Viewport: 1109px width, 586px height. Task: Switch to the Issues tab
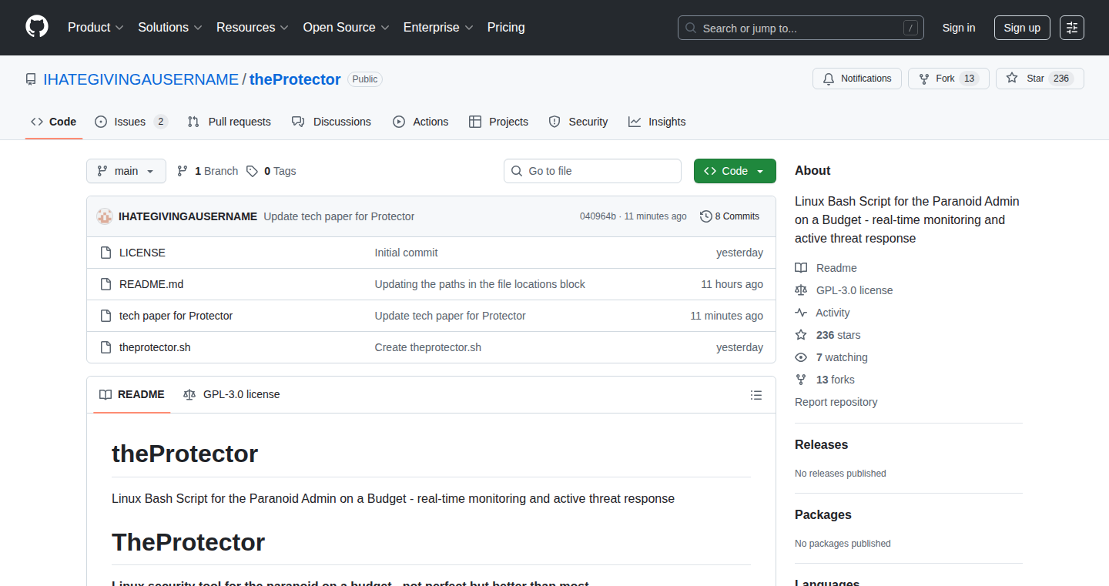click(x=131, y=122)
